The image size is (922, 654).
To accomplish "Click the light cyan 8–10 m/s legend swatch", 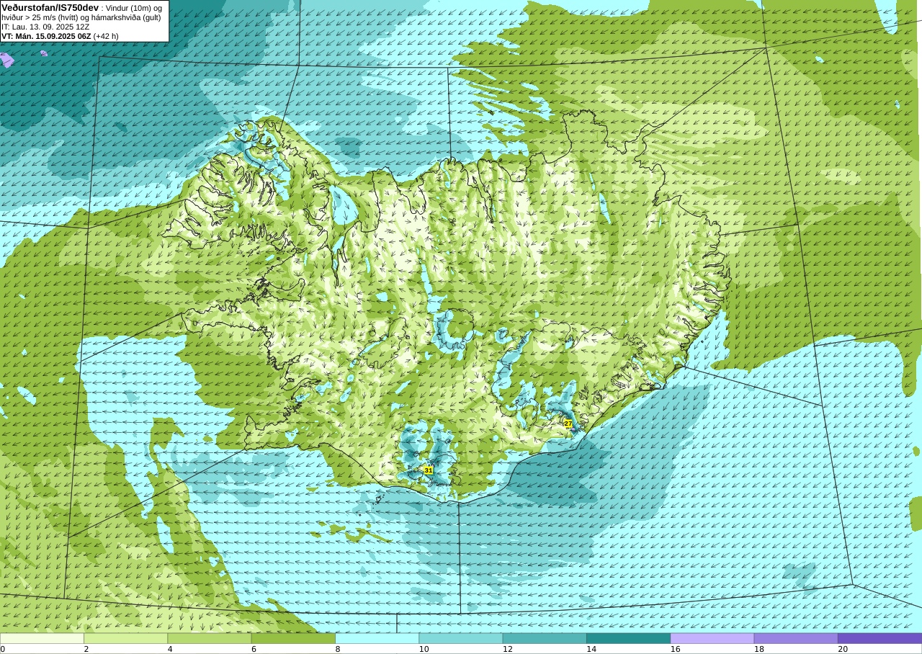I will coord(377,638).
